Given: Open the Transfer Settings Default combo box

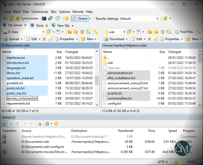Looking at the screenshot, I should [x=139, y=19].
